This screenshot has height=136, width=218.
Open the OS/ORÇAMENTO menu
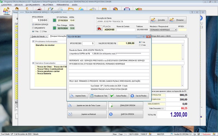[x=33, y=5]
